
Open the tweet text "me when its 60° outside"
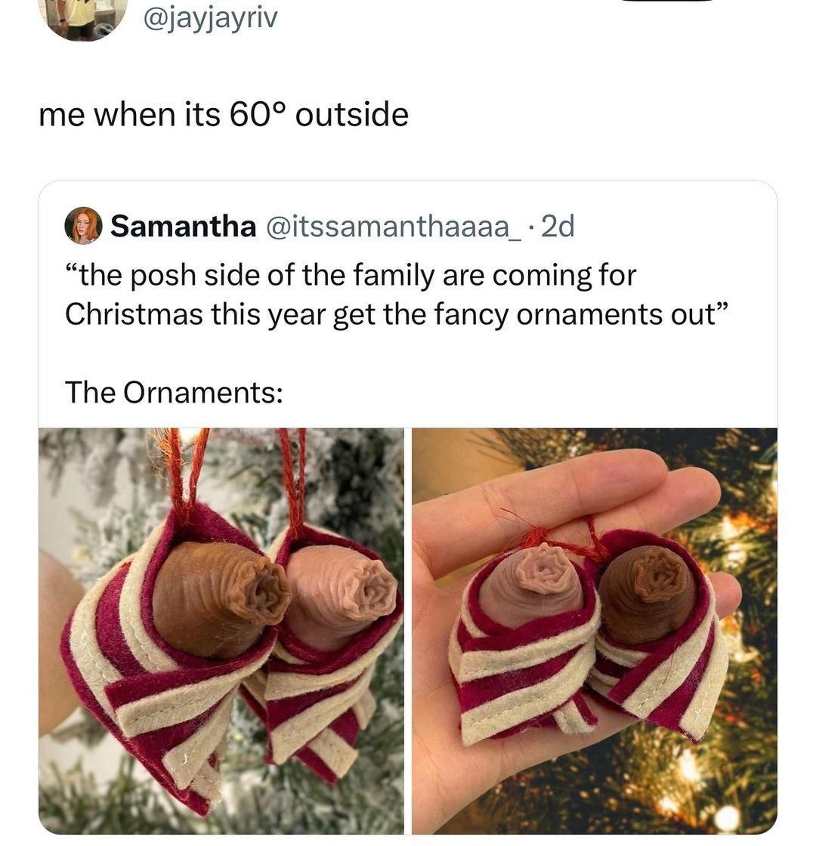pyautogui.click(x=224, y=115)
